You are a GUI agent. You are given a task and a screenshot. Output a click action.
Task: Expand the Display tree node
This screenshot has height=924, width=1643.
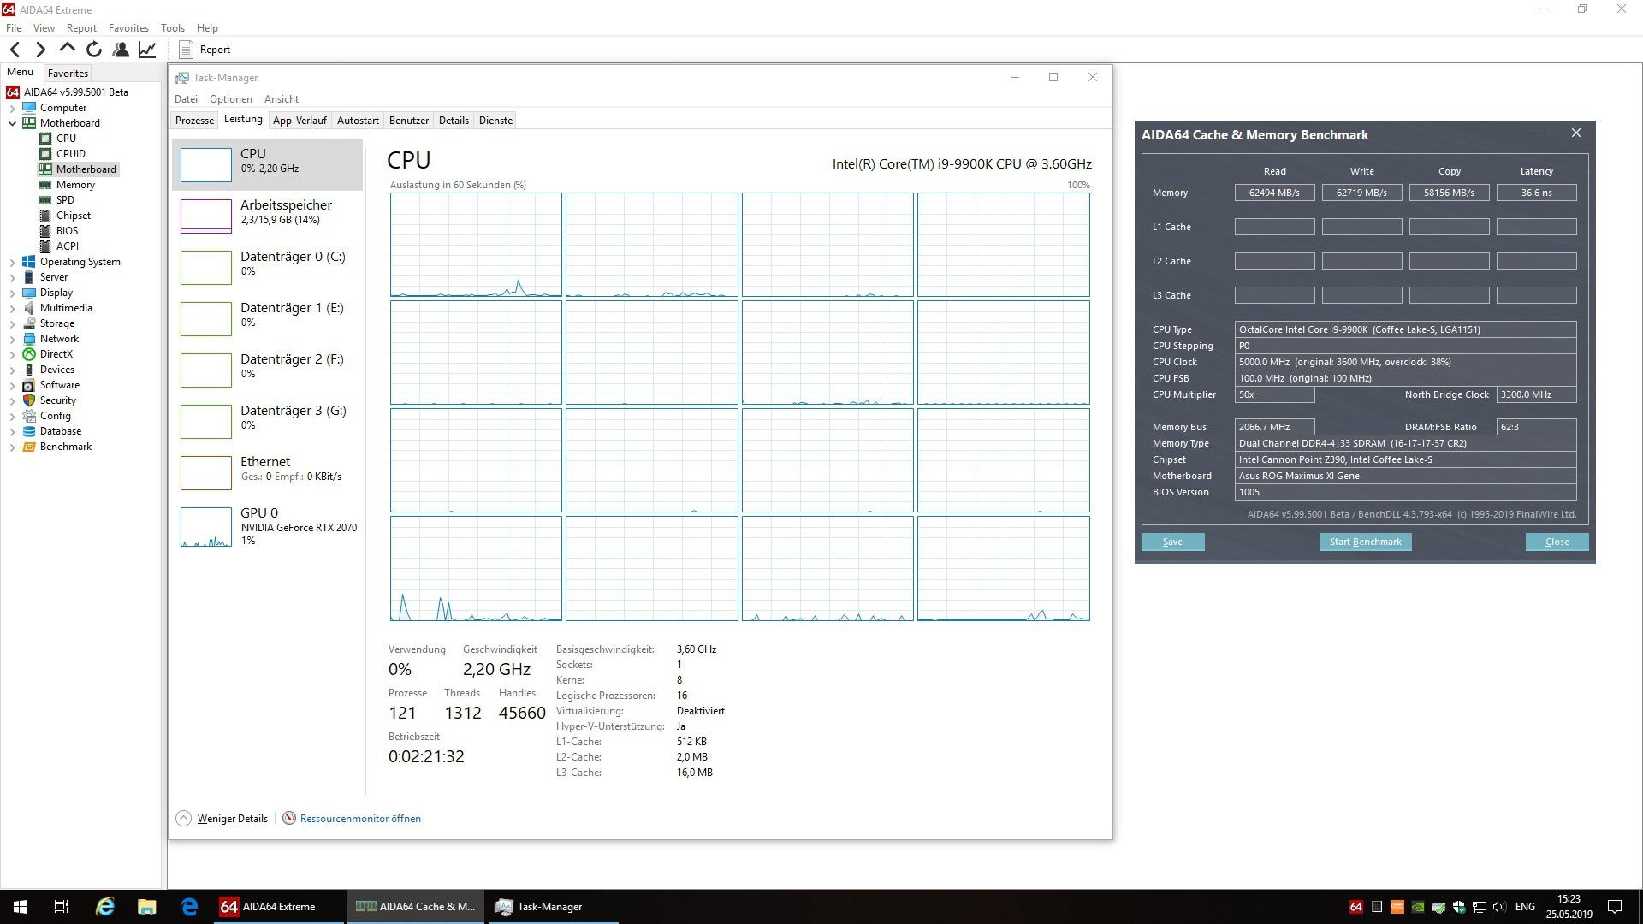pyautogui.click(x=13, y=293)
